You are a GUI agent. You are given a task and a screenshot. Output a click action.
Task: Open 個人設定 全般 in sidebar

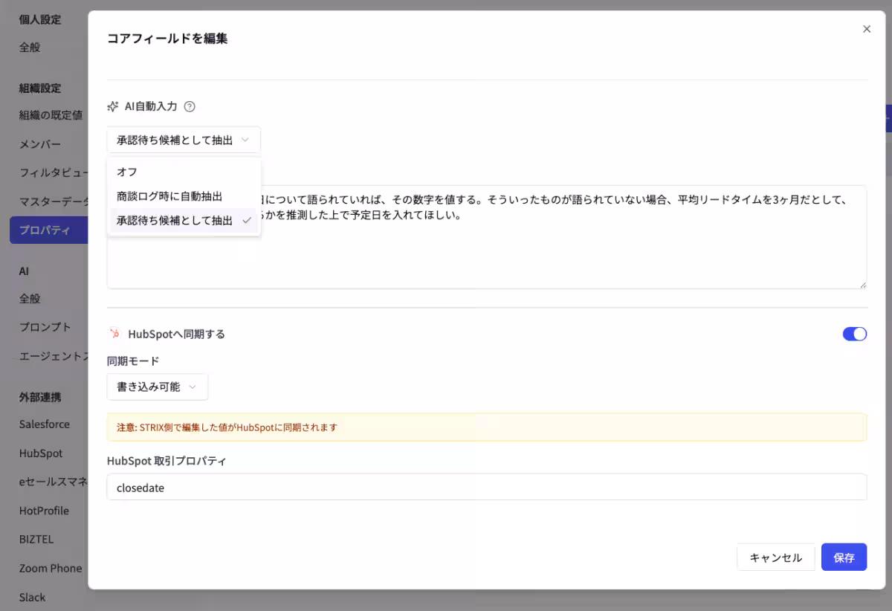(30, 48)
